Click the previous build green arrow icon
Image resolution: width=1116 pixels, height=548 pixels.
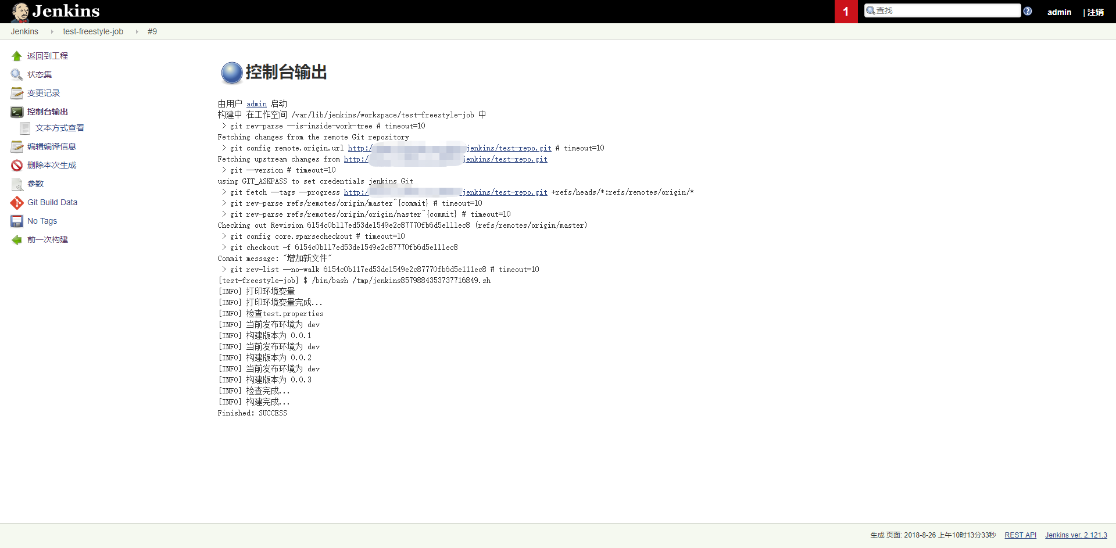[x=16, y=239]
